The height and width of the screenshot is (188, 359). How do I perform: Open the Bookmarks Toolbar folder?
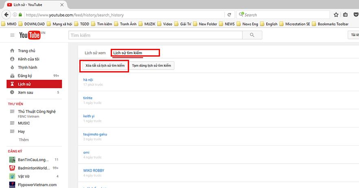pyautogui.click(x=331, y=24)
